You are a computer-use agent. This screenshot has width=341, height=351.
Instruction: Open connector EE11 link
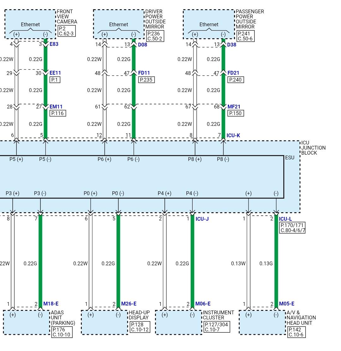55,73
